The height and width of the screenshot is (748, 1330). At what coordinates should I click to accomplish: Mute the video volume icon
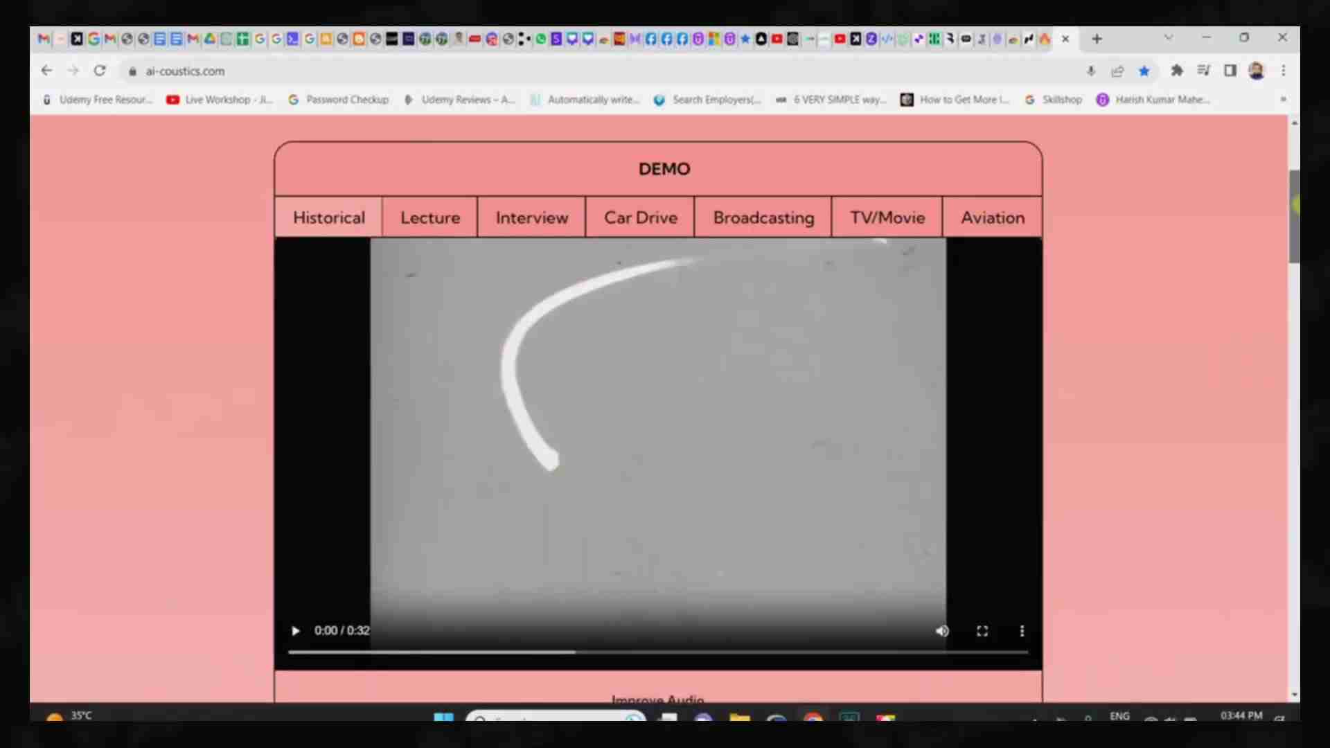tap(942, 631)
